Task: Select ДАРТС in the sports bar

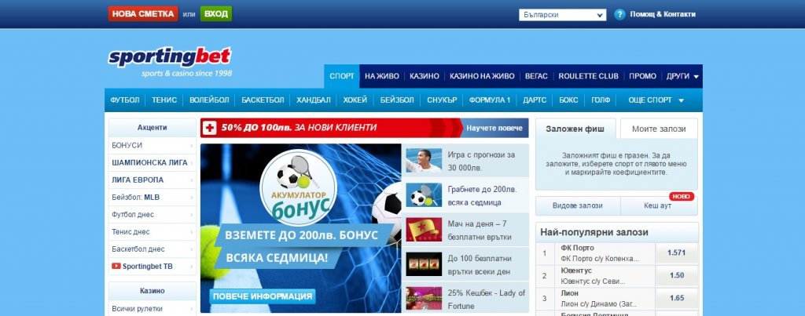Action: click(535, 100)
